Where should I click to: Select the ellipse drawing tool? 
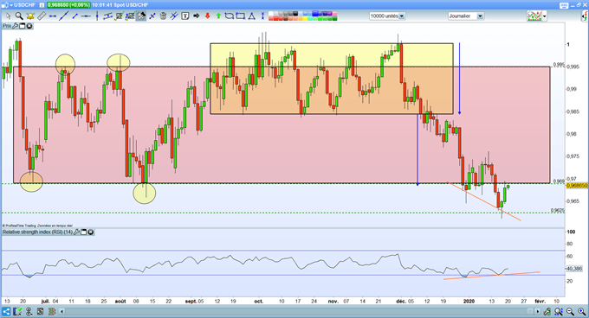click(230, 16)
